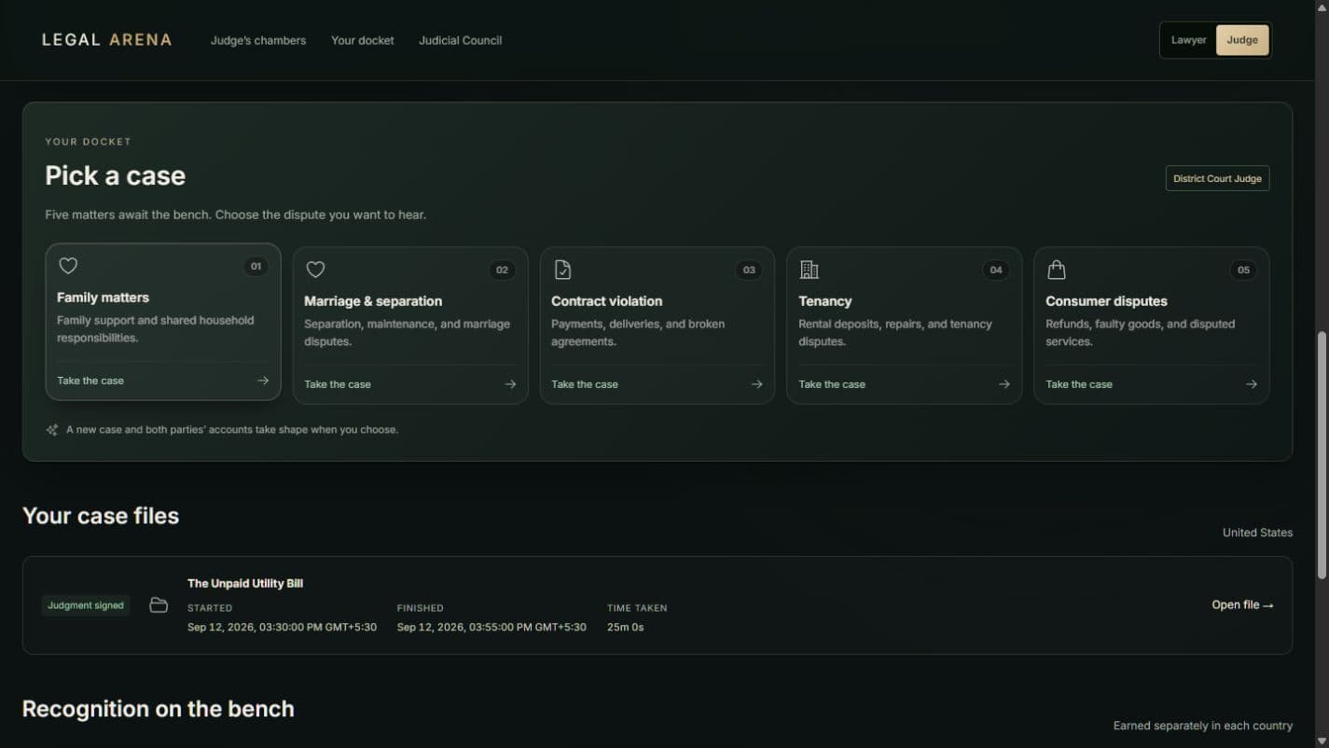1329x748 pixels.
Task: Click the Judgment signed status badge
Action: pyautogui.click(x=86, y=605)
